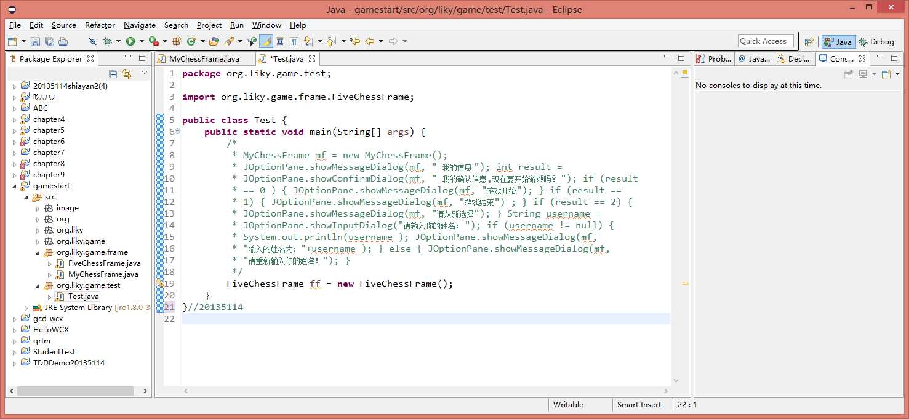Collapse the main method fold marker
Viewport: 909px width, 419px height.
point(177,131)
